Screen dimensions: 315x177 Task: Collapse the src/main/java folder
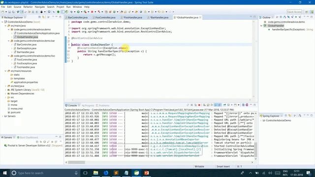(x=5, y=26)
